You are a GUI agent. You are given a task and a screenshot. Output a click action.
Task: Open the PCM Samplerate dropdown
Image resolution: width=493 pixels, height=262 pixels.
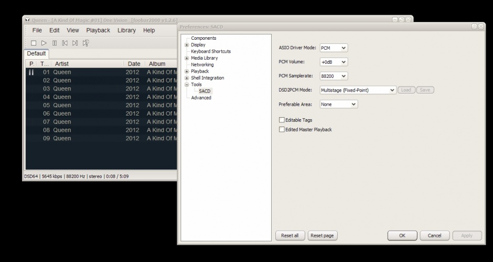(x=334, y=76)
